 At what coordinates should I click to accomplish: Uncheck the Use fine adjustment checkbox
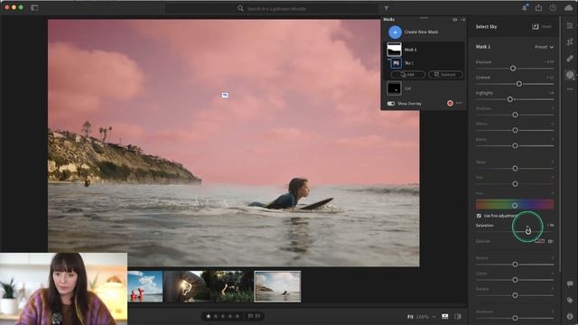point(479,216)
